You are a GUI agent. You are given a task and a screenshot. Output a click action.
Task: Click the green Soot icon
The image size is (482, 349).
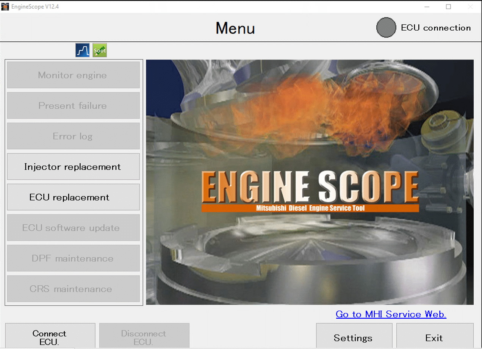point(100,50)
